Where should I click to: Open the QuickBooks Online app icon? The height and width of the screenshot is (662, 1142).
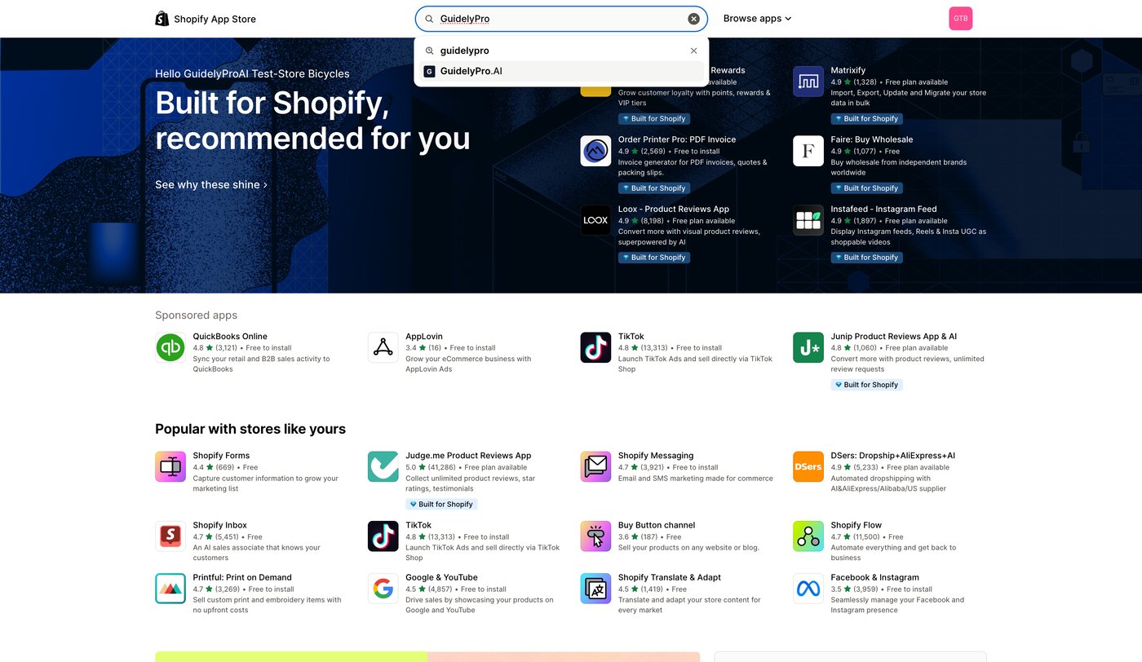(x=170, y=347)
